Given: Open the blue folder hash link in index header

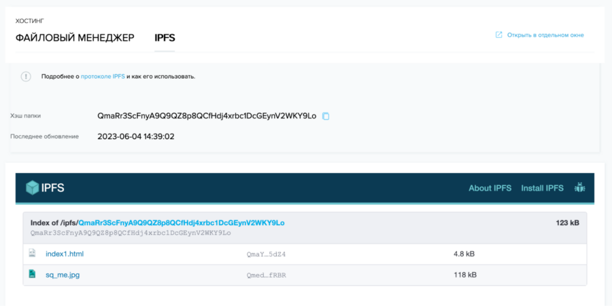Looking at the screenshot, I should [x=182, y=223].
